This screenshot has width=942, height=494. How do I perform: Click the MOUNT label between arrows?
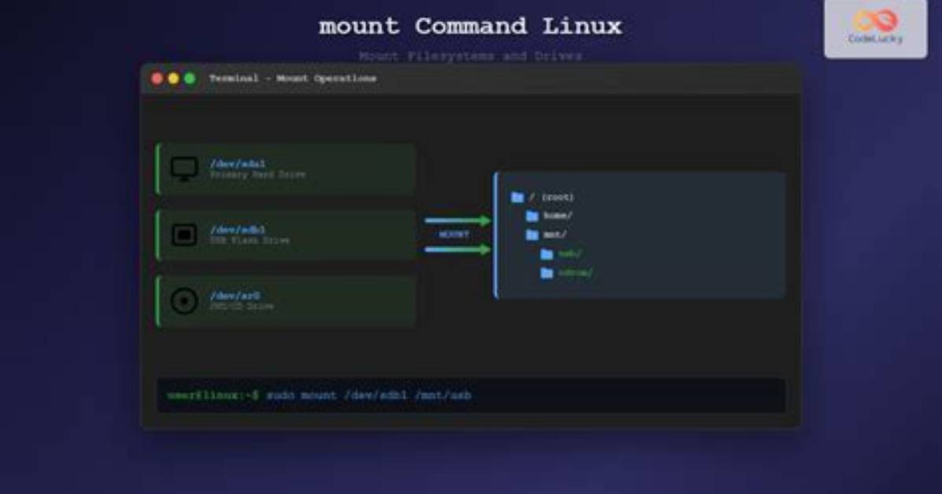[454, 234]
